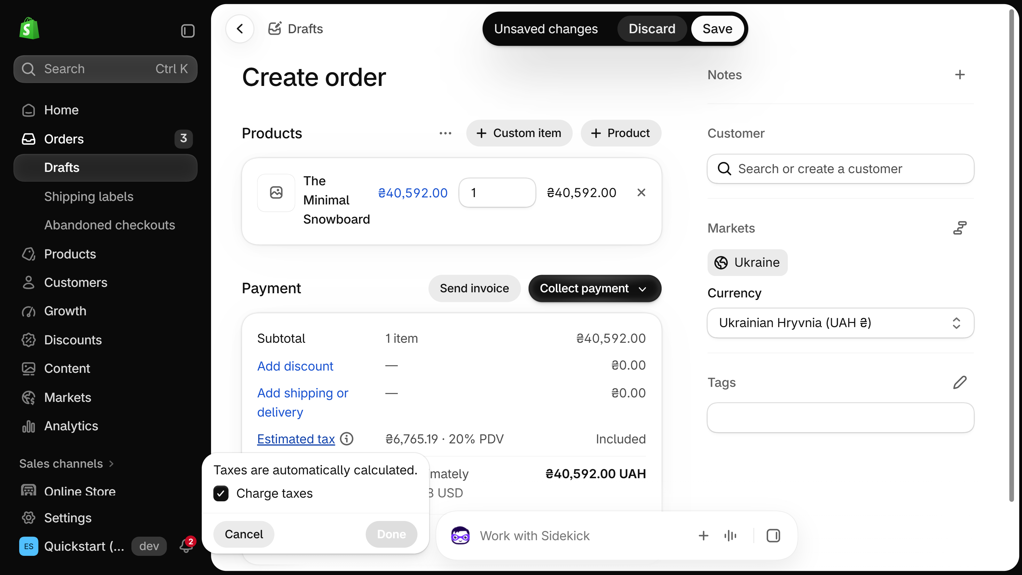1022x575 pixels.
Task: Click the product image placeholder thumbnail
Action: [276, 193]
